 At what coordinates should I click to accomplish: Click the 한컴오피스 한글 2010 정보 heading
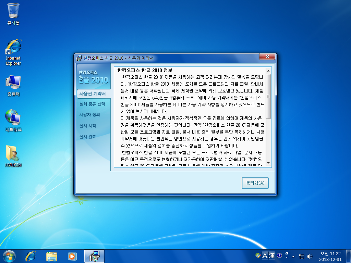click(145, 70)
